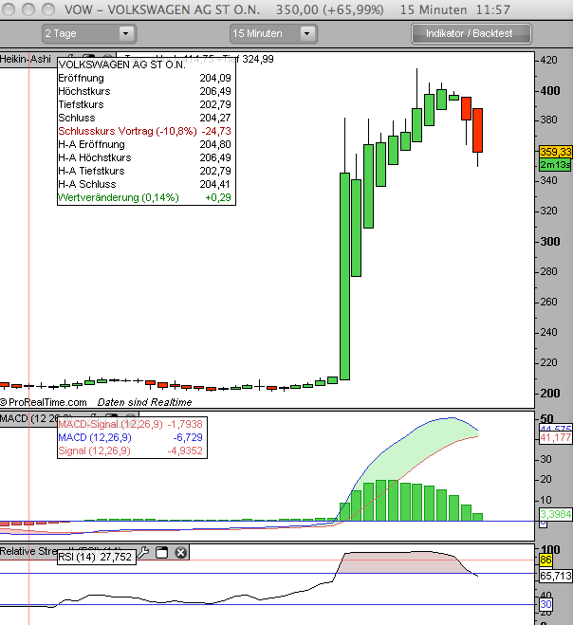573x625 pixels.
Task: Click the yellow 359,33 price label
Action: point(556,152)
